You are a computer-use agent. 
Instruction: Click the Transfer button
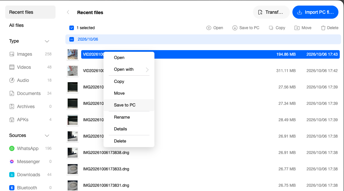pyautogui.click(x=271, y=12)
